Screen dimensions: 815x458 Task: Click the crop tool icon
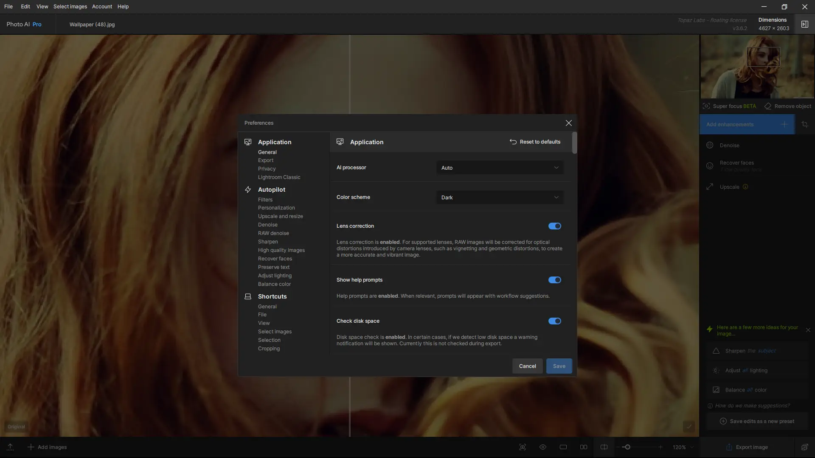(805, 124)
